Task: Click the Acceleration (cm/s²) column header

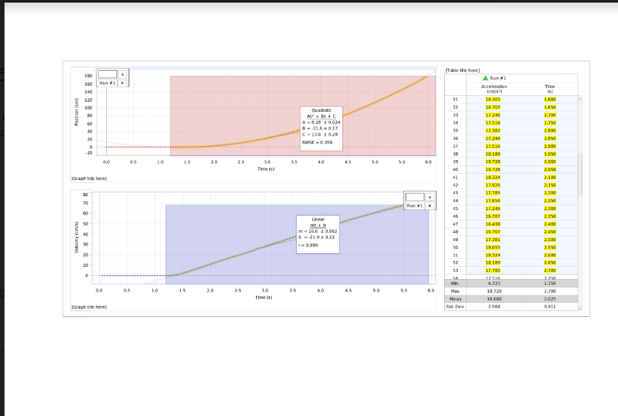Action: click(x=494, y=89)
